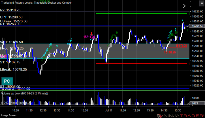Viewport: 205px width, 118px height.
Task: Click the Image Screen text at bottom-left
Action: 9,115
